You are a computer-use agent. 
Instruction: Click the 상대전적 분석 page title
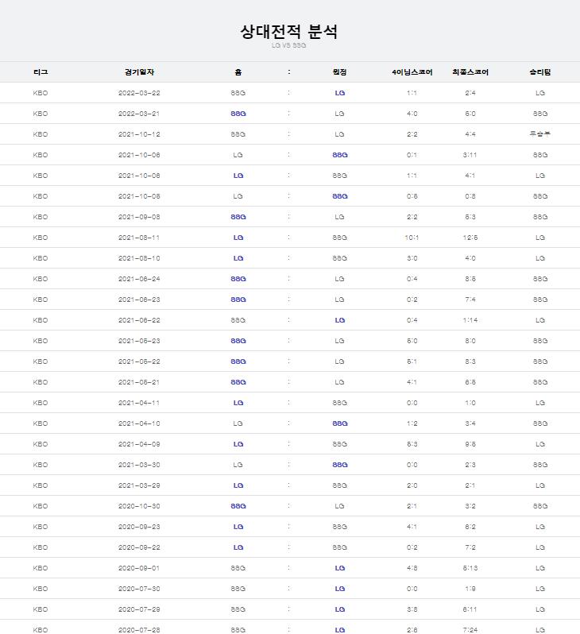pyautogui.click(x=288, y=32)
